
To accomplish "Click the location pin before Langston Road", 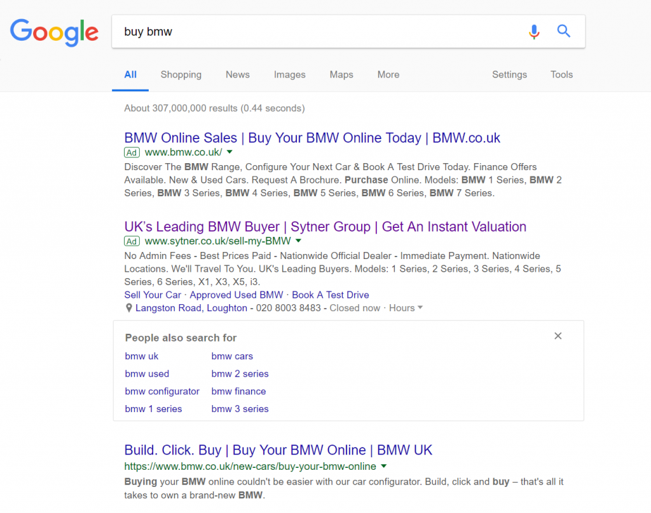I will coord(128,308).
